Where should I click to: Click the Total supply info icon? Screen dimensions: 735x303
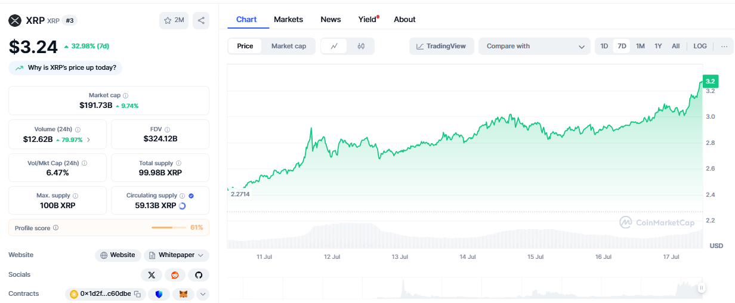(179, 163)
